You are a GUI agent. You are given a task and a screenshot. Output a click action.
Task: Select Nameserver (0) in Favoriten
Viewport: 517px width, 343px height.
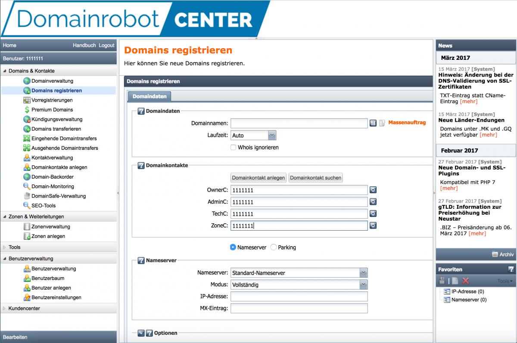coord(469,300)
